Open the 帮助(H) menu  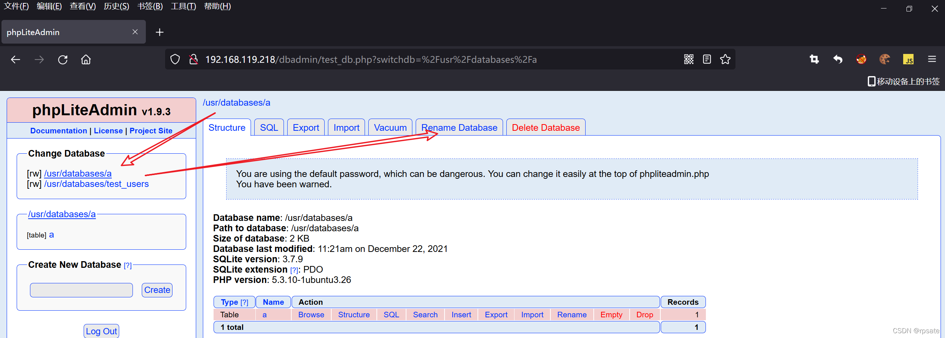(217, 6)
